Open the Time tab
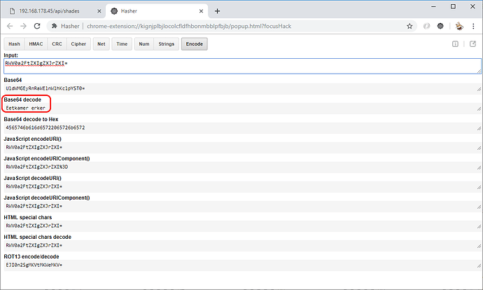Image resolution: width=483 pixels, height=290 pixels. (x=122, y=44)
